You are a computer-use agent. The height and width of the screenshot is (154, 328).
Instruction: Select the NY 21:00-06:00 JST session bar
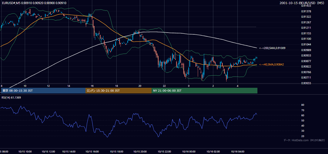[x=204, y=91]
